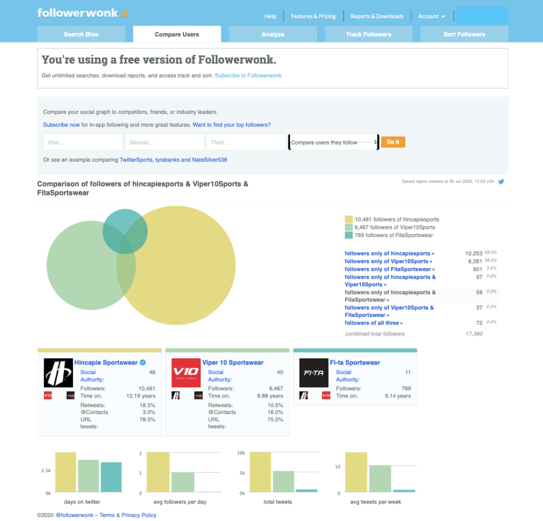Click the orange Do it button
Screen dimensions: 543x521
[x=393, y=142]
